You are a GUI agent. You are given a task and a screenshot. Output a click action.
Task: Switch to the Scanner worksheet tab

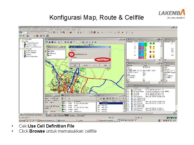pos(72,115)
